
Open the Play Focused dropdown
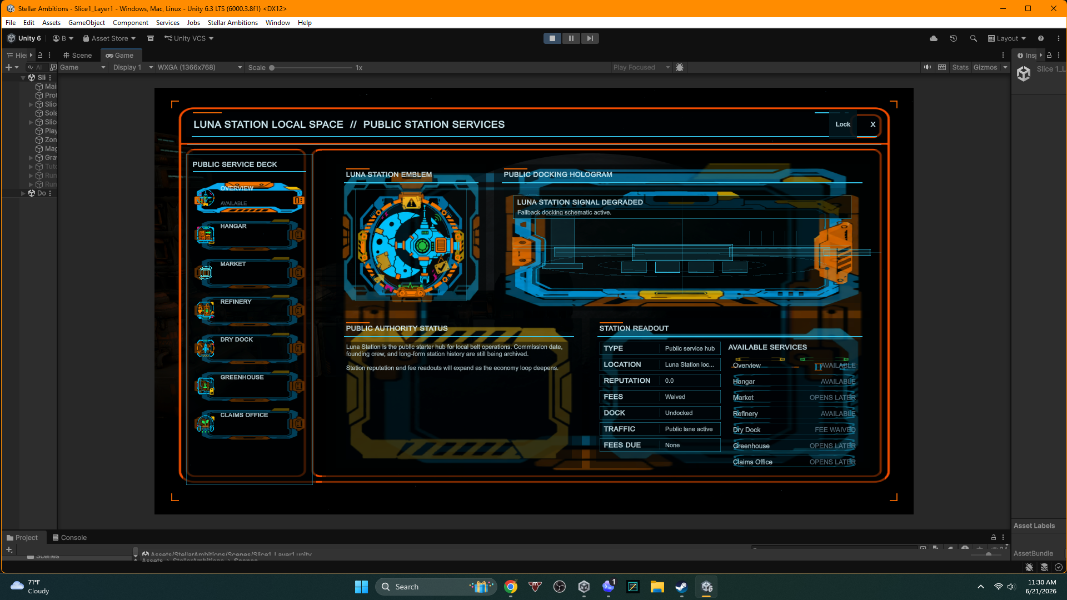click(x=642, y=67)
